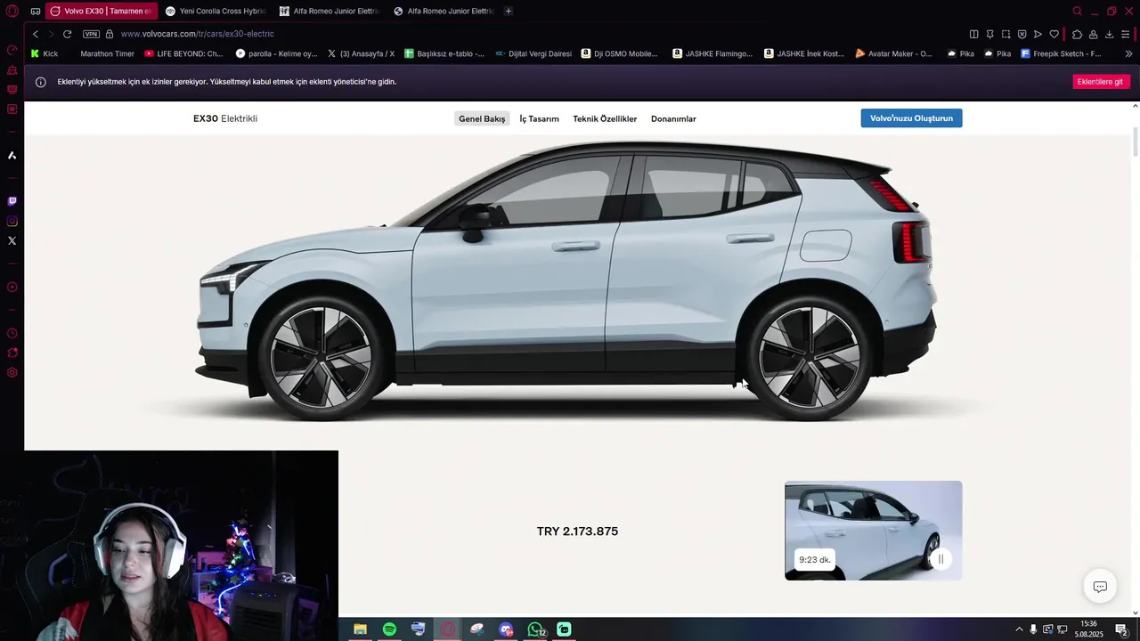Screen dimensions: 1140x641
Task: Reload the current page
Action: pyautogui.click(x=67, y=34)
